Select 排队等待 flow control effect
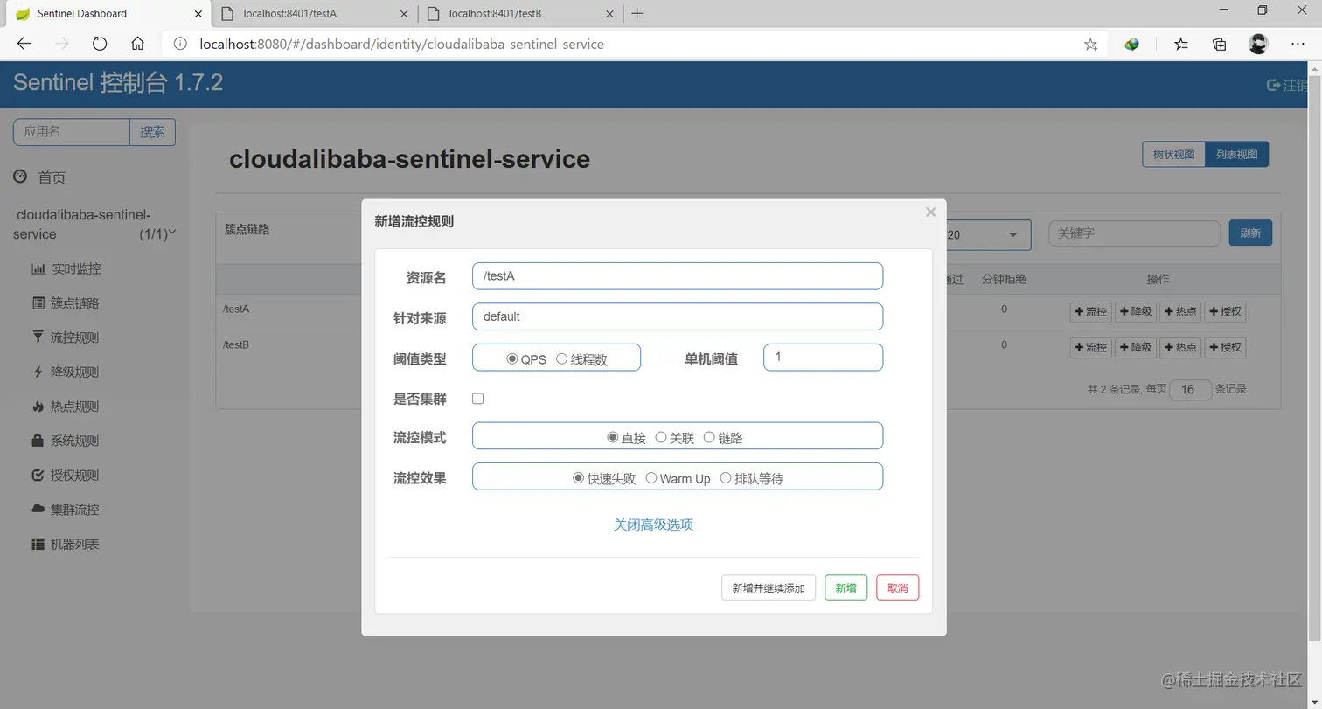 click(x=726, y=478)
